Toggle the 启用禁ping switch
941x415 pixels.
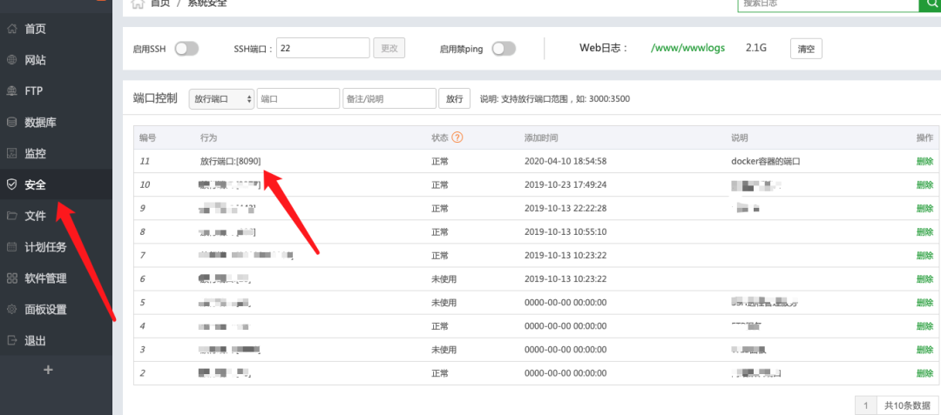pyautogui.click(x=504, y=49)
